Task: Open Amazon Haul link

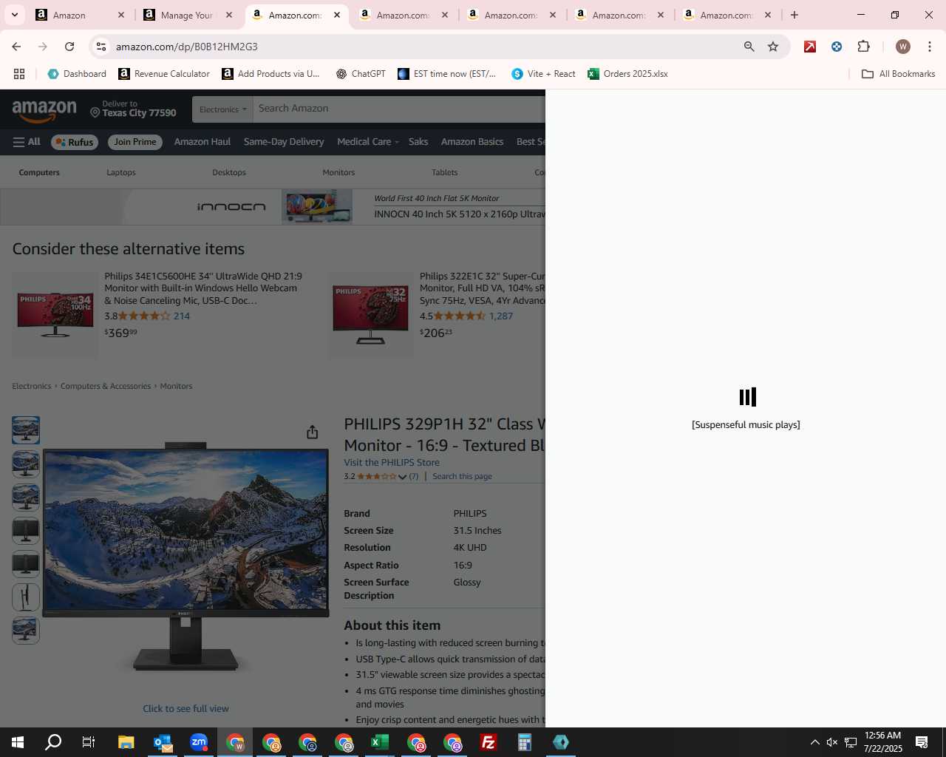Action: (203, 142)
